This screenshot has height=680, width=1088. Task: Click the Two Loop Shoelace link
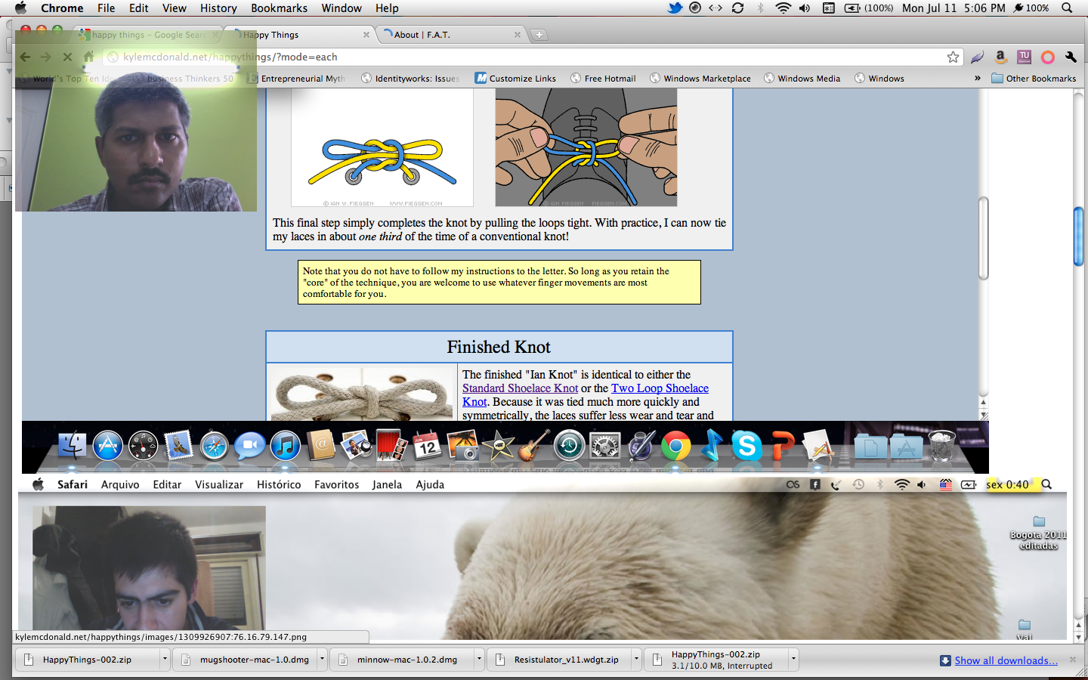click(x=660, y=388)
